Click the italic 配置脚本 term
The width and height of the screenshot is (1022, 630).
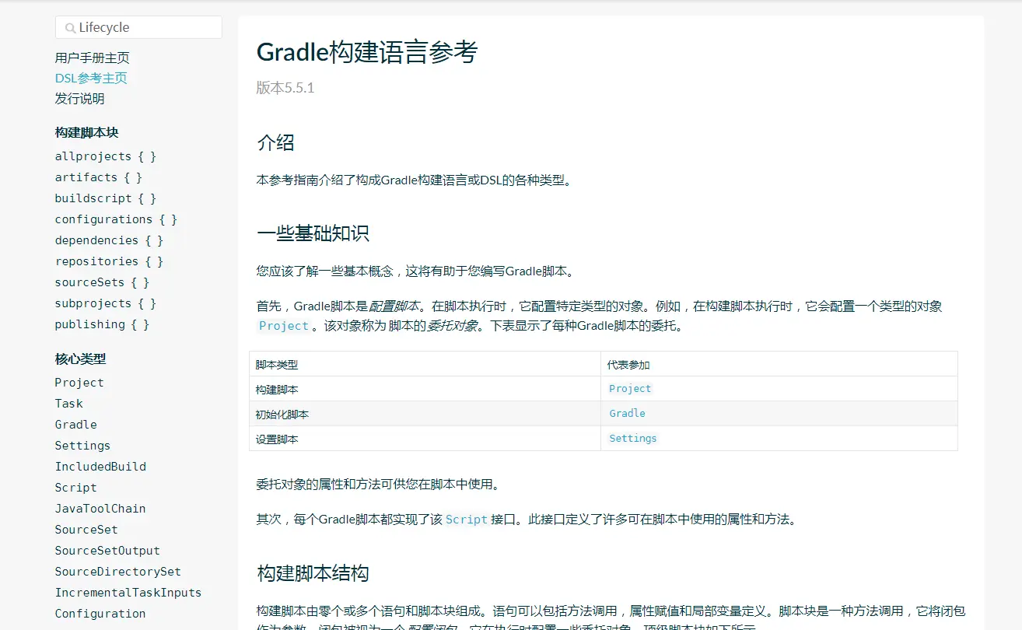pos(394,306)
